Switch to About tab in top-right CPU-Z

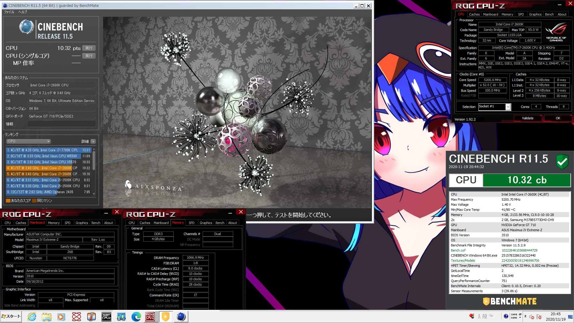pyautogui.click(x=562, y=14)
